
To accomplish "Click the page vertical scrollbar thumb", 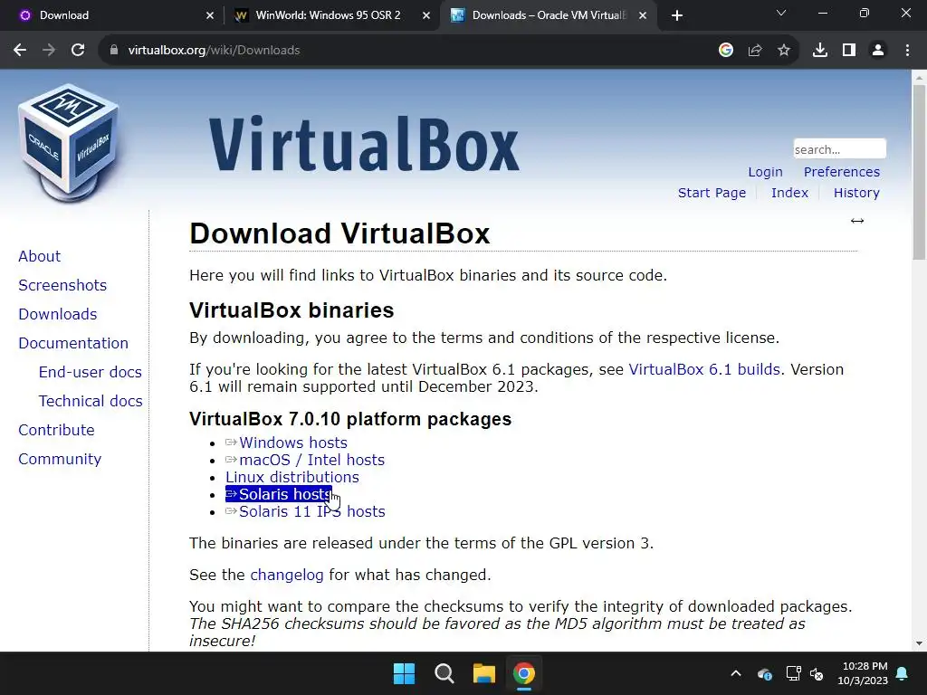I will click(x=919, y=173).
